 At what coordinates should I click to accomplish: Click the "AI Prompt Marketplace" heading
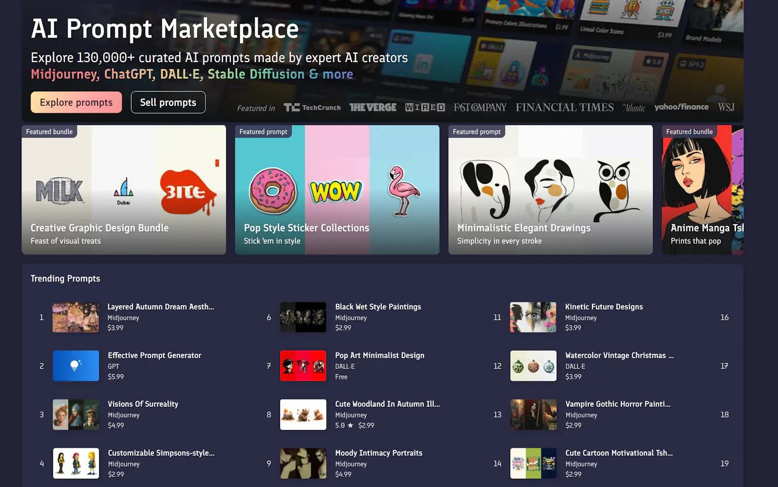point(165,29)
